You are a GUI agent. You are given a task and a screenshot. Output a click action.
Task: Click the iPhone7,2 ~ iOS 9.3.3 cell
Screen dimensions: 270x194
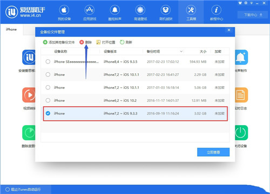tap(120, 114)
